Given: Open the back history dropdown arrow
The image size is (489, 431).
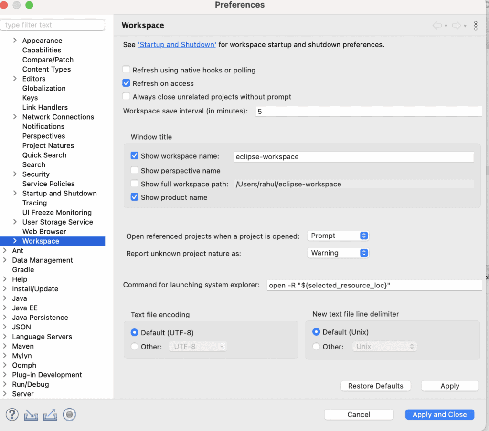Looking at the screenshot, I should 446,26.
